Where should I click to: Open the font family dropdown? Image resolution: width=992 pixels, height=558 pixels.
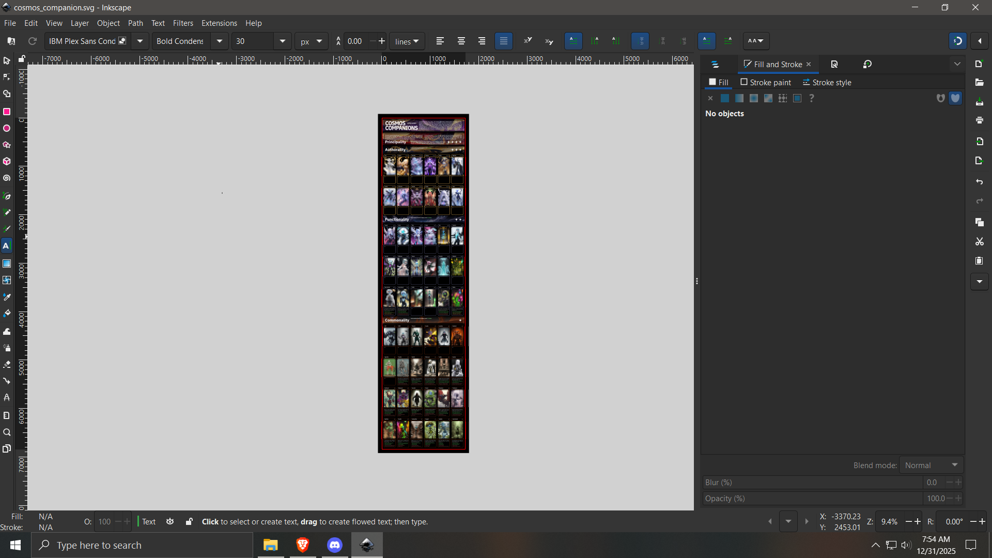pos(139,41)
